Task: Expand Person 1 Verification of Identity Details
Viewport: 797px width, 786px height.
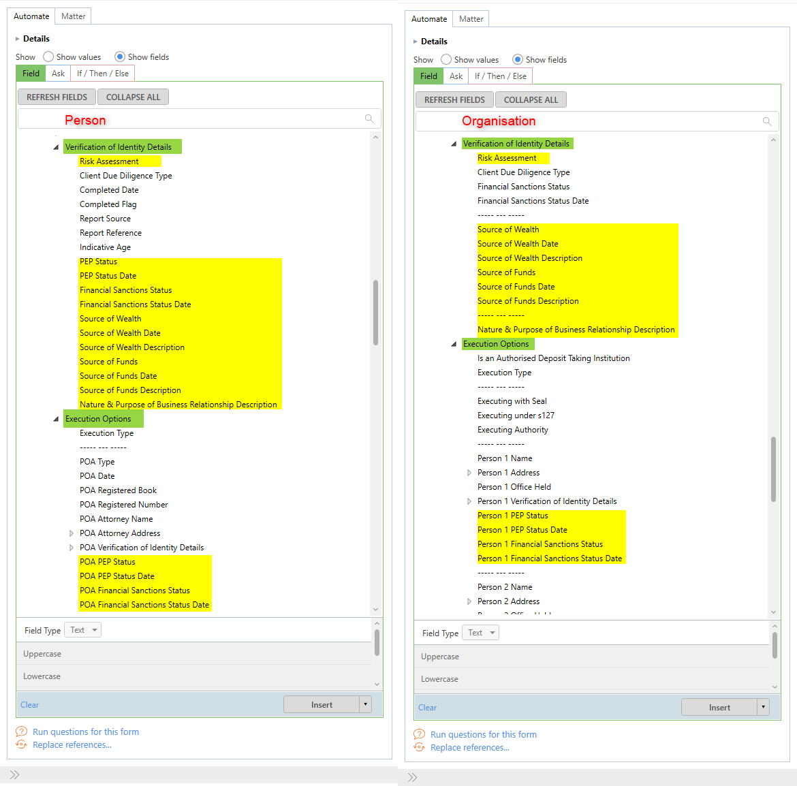Action: tap(469, 501)
